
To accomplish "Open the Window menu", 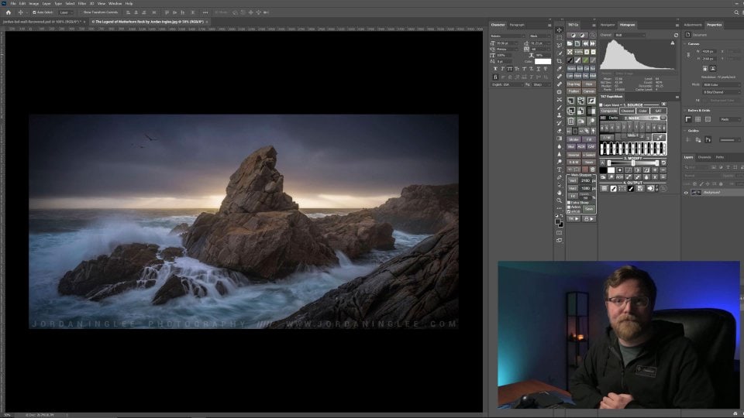I will 115,3.
